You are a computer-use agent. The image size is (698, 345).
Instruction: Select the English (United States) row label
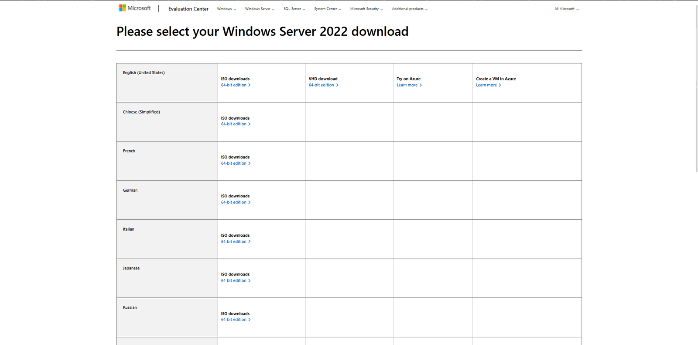[x=144, y=72]
